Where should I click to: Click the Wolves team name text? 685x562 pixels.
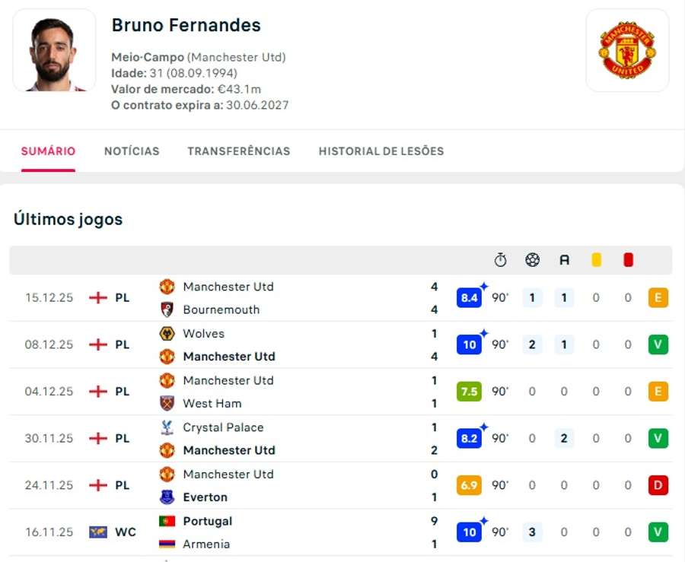click(x=203, y=333)
